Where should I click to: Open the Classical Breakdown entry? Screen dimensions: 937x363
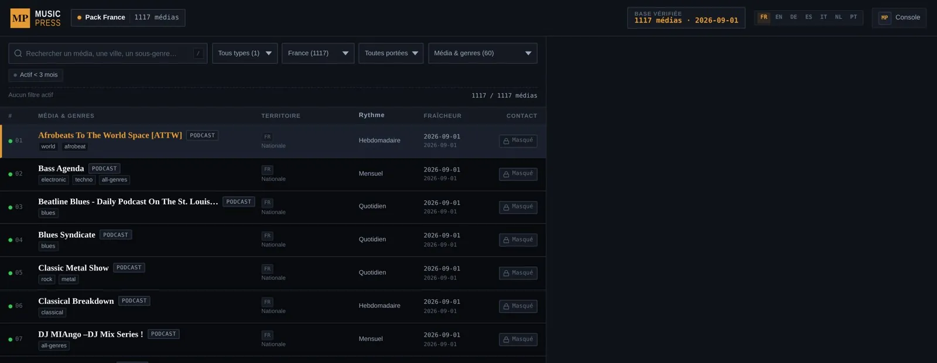tap(76, 302)
